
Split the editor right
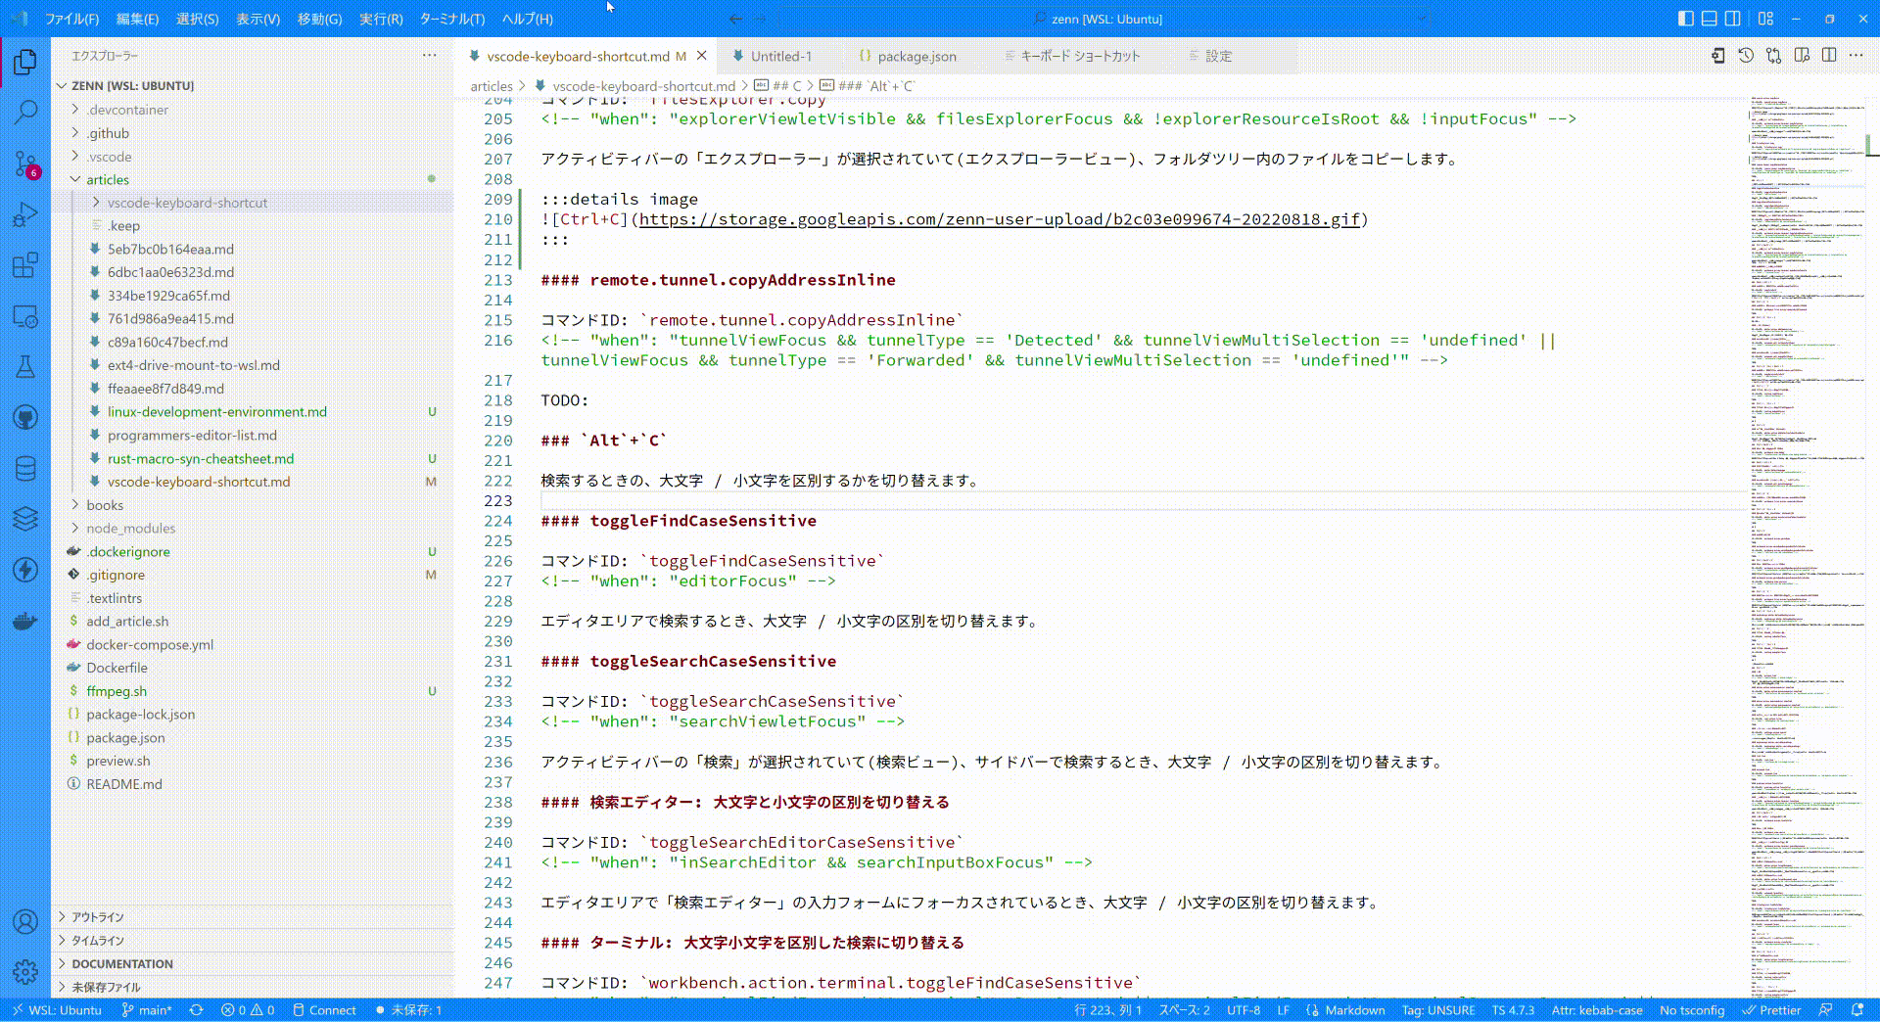[1829, 56]
